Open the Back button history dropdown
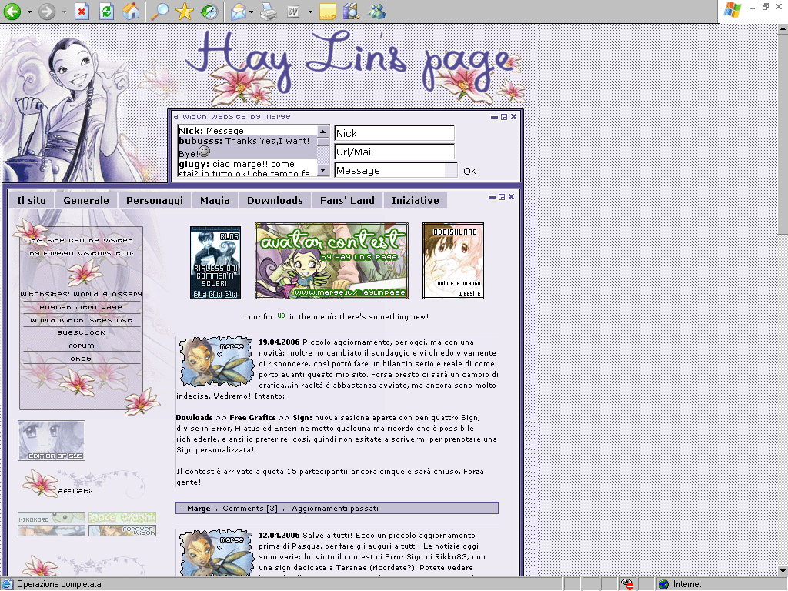This screenshot has width=788, height=591. pos(29,12)
